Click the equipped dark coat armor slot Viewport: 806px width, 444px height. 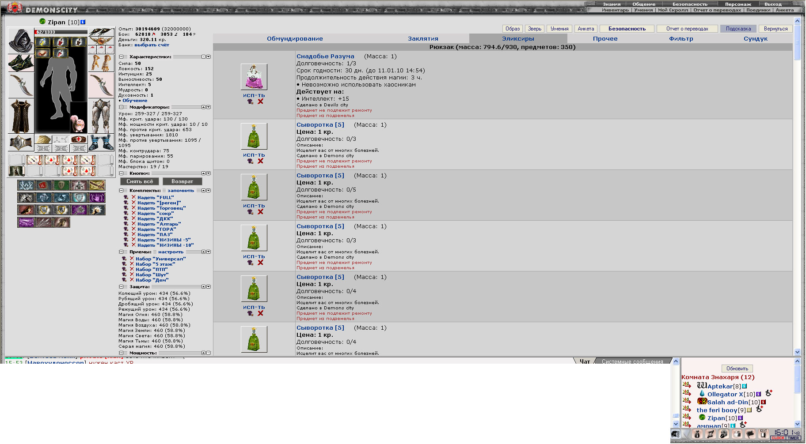(21, 116)
